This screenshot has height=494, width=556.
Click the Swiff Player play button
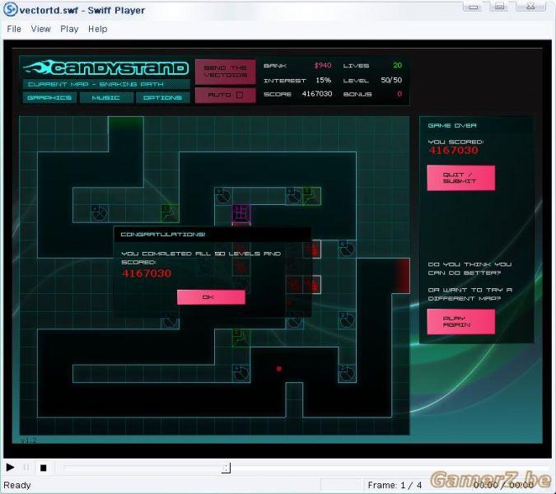10,468
